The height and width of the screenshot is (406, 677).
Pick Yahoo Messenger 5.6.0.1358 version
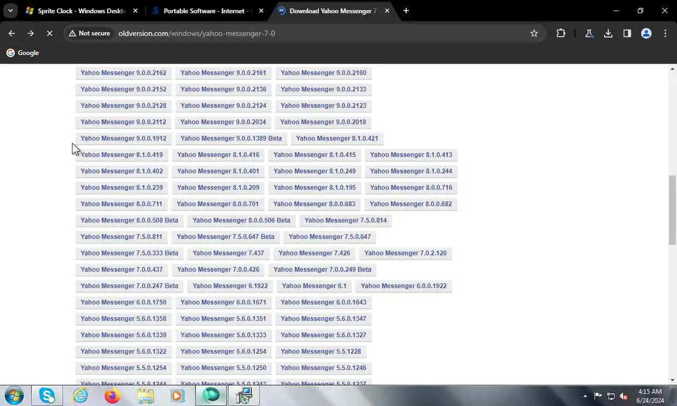coord(123,319)
